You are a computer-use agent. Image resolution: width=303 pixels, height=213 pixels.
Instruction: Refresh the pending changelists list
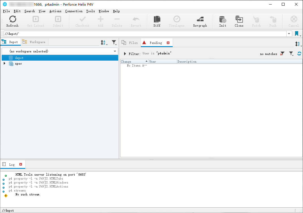[x=299, y=54]
